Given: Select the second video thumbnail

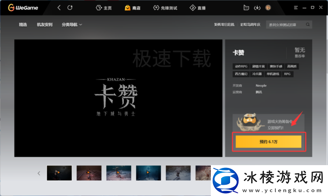Looking at the screenshot, I should [89, 173].
